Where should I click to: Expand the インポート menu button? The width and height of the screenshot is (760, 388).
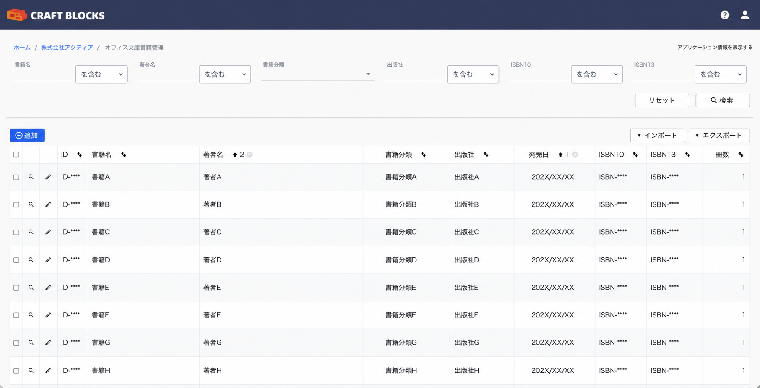pos(657,136)
